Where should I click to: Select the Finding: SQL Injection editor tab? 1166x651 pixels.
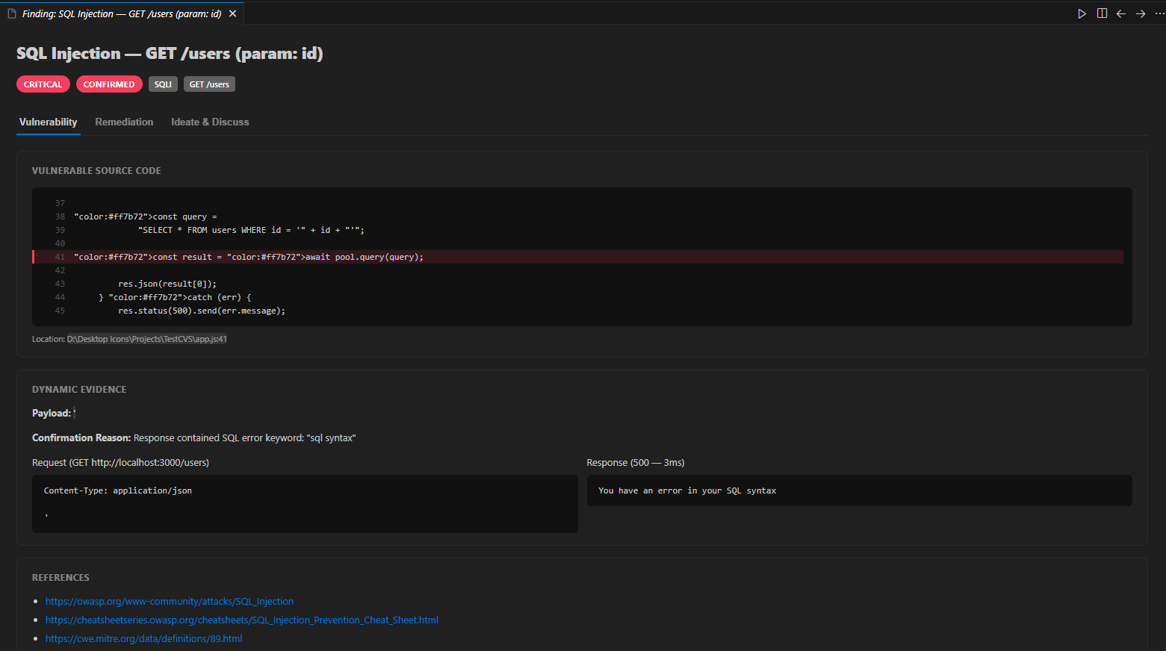(x=122, y=13)
